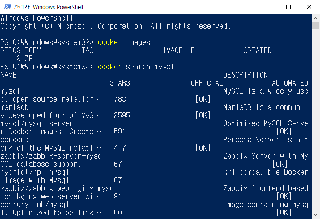Click the OFFICIAL column header

click(207, 83)
